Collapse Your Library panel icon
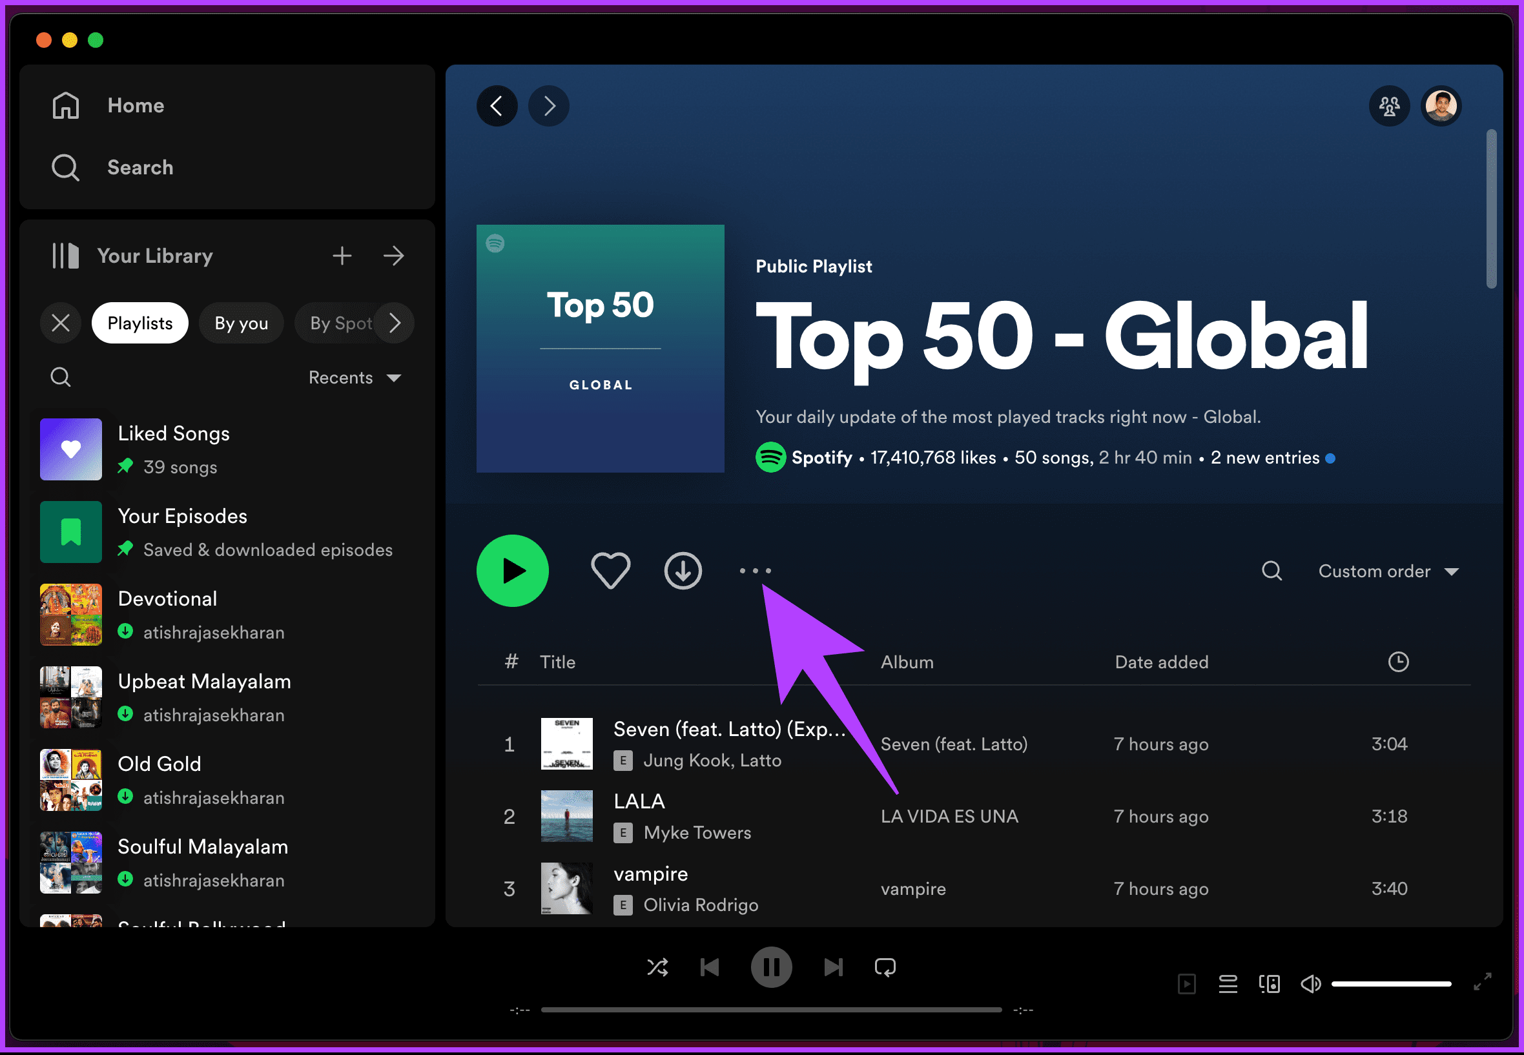1524x1055 pixels. pyautogui.click(x=66, y=256)
